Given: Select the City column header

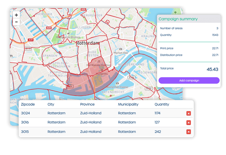Looking at the screenshot, I should [51, 104].
